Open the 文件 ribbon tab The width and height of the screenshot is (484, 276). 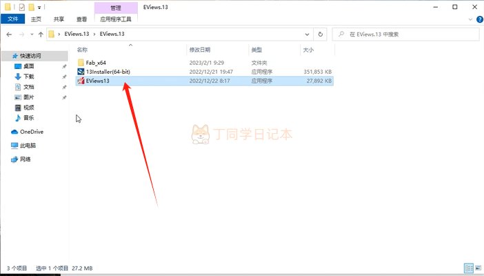12,19
